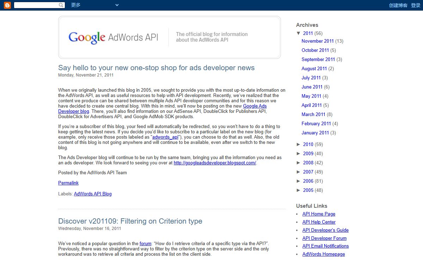Open the Blogger logo icon

pos(7,5)
